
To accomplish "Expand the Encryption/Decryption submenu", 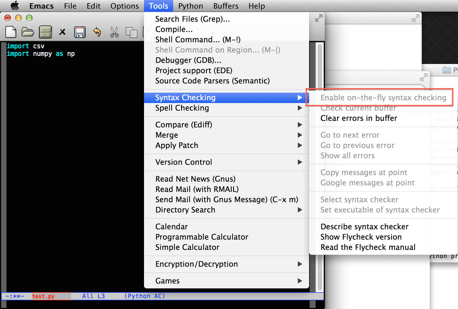I will click(x=227, y=264).
